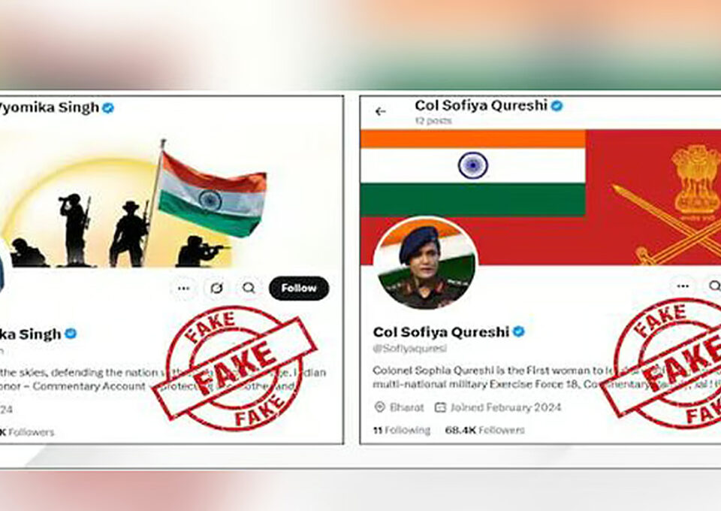Click calendar icon beside Joined February 2024
Viewport: 721px width, 511px height.
pyautogui.click(x=441, y=407)
